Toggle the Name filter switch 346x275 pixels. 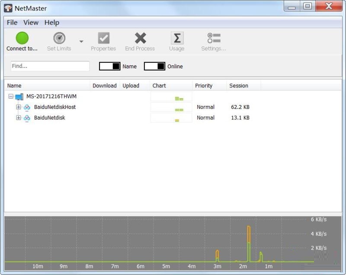109,66
